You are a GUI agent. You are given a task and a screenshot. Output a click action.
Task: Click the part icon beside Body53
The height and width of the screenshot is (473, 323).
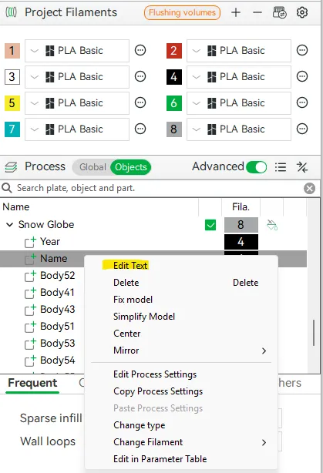tap(30, 344)
